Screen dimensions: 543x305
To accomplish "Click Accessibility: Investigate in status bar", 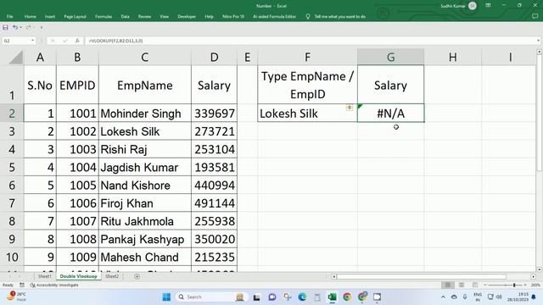I will coord(54,285).
